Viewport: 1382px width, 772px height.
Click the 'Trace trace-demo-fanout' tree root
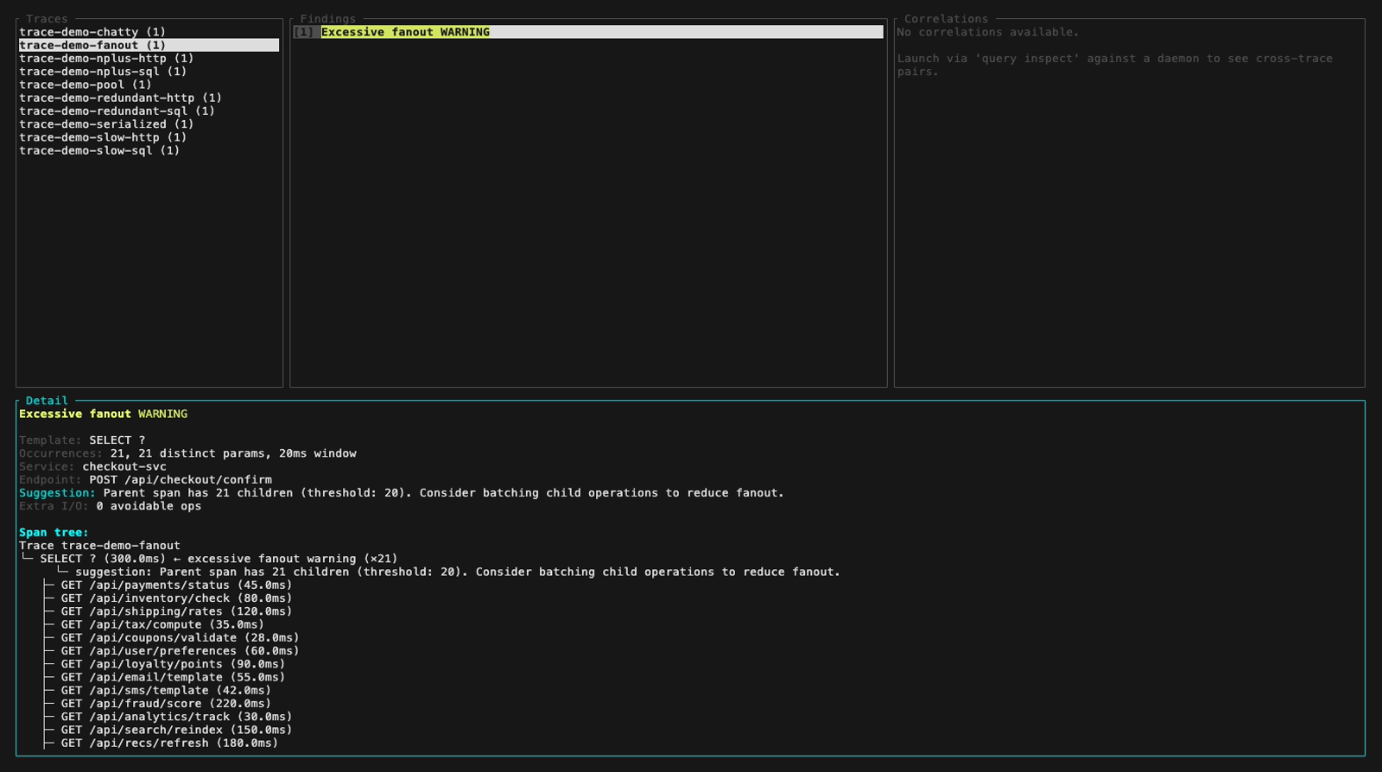[99, 546]
